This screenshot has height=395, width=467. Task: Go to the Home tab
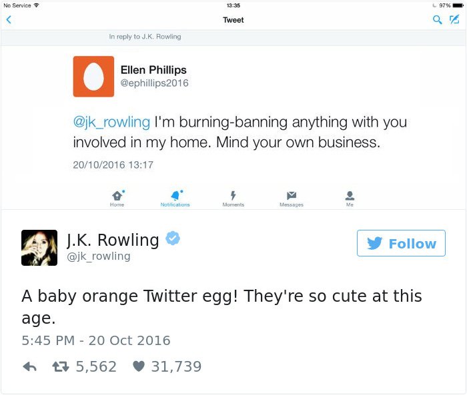(117, 197)
